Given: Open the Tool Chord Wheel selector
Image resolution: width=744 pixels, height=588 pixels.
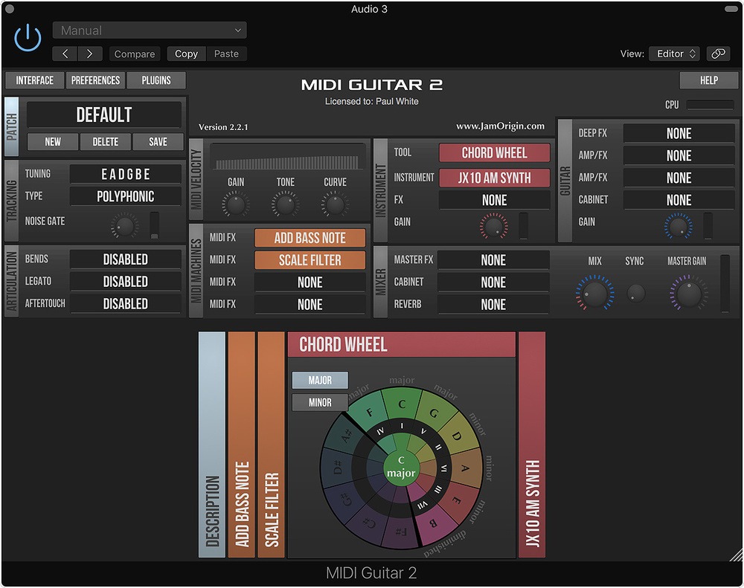Looking at the screenshot, I should pyautogui.click(x=495, y=152).
